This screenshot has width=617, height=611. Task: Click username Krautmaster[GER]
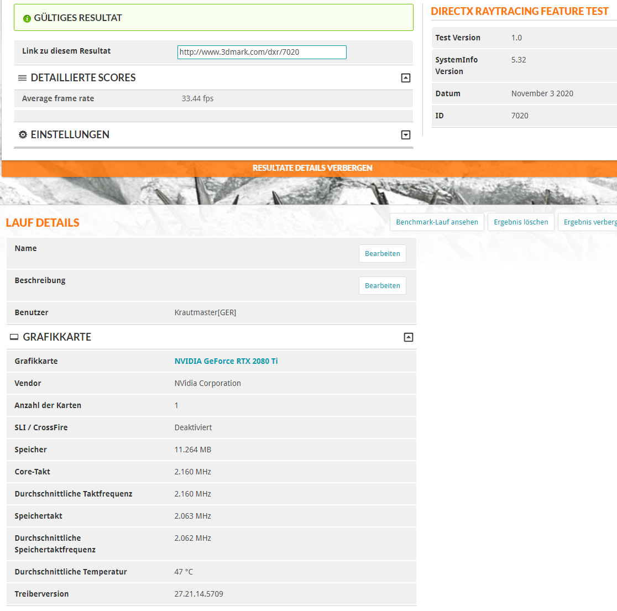[x=205, y=312]
